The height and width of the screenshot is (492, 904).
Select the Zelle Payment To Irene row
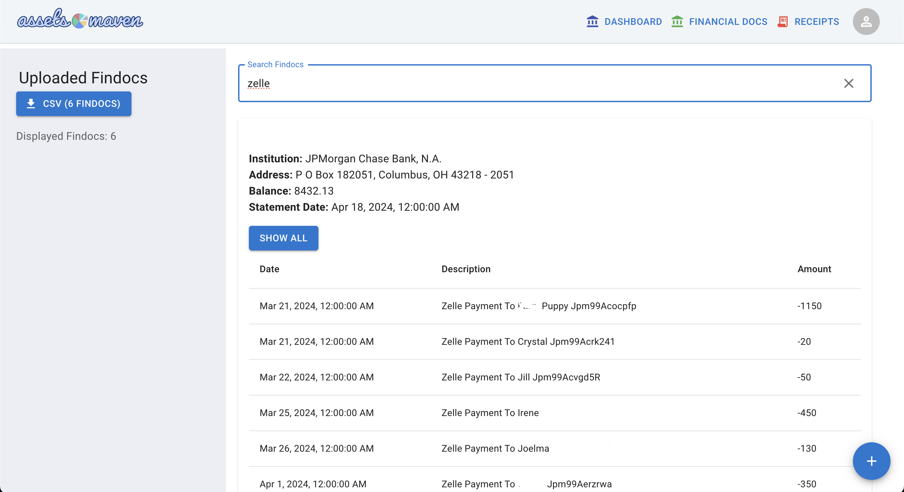click(x=490, y=413)
